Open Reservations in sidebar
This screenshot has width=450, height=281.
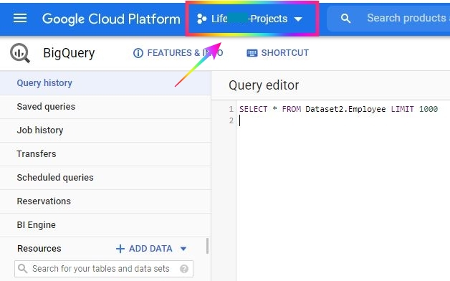click(105, 201)
